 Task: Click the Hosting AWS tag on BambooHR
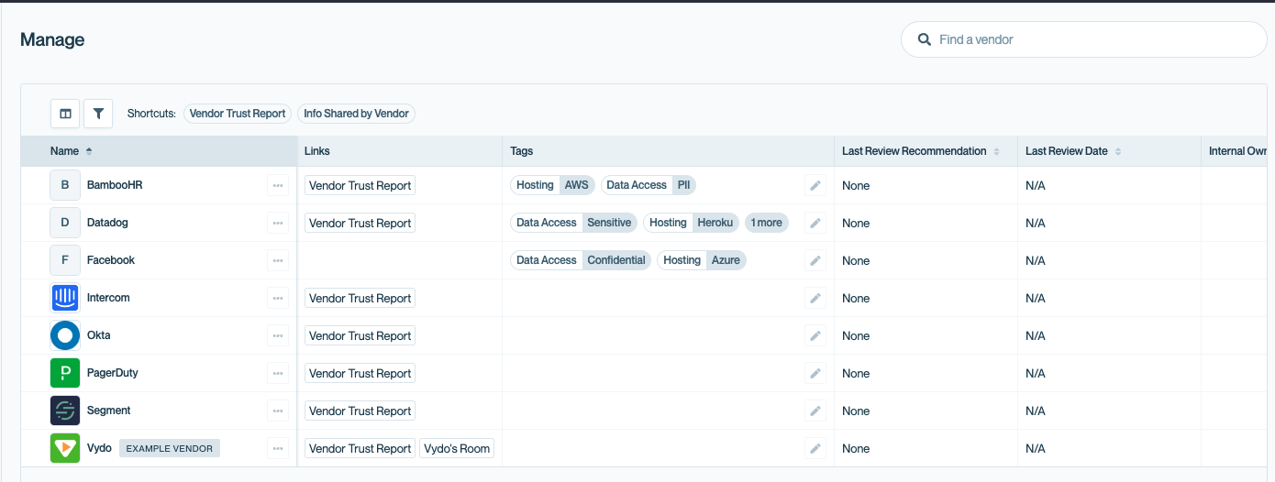pyautogui.click(x=552, y=185)
